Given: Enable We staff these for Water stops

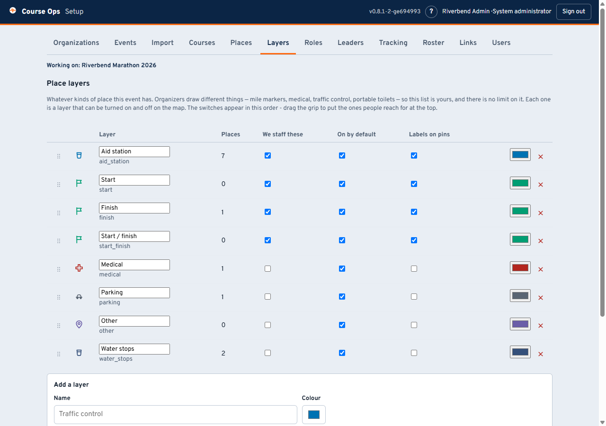Looking at the screenshot, I should (268, 353).
